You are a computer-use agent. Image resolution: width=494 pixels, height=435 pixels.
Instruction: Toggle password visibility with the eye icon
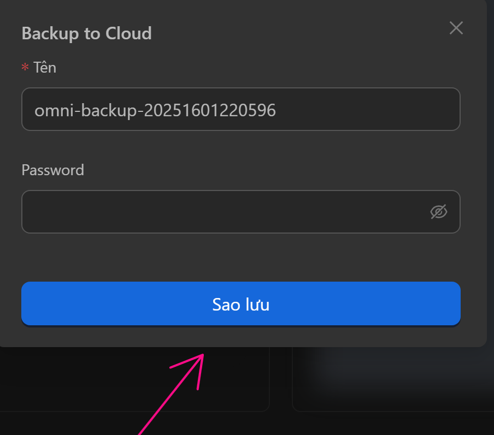(438, 212)
